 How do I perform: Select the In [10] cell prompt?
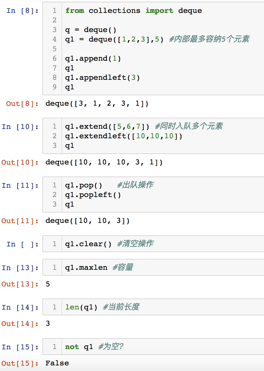[20, 127]
